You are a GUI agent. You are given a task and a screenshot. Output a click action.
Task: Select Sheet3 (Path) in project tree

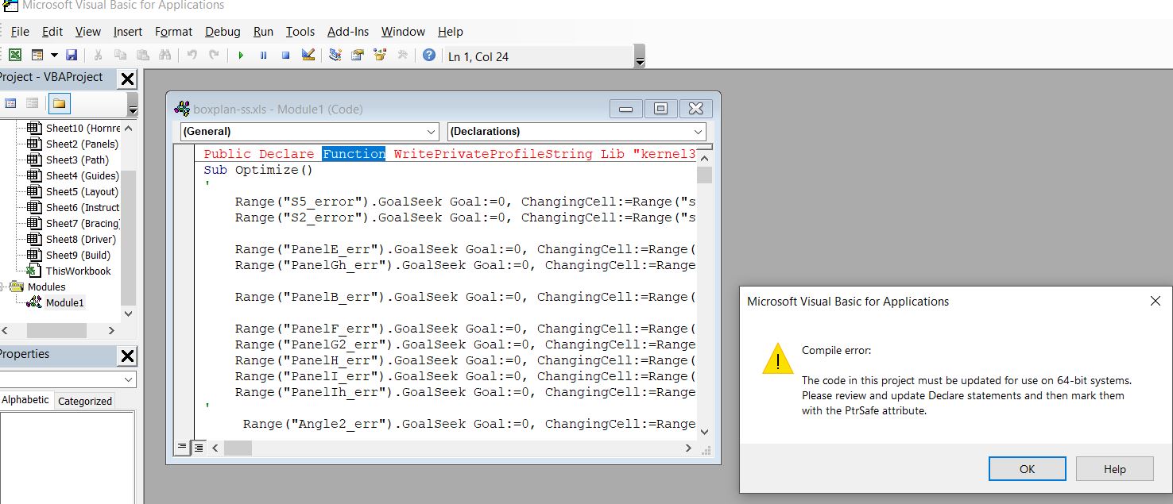pyautogui.click(x=77, y=160)
